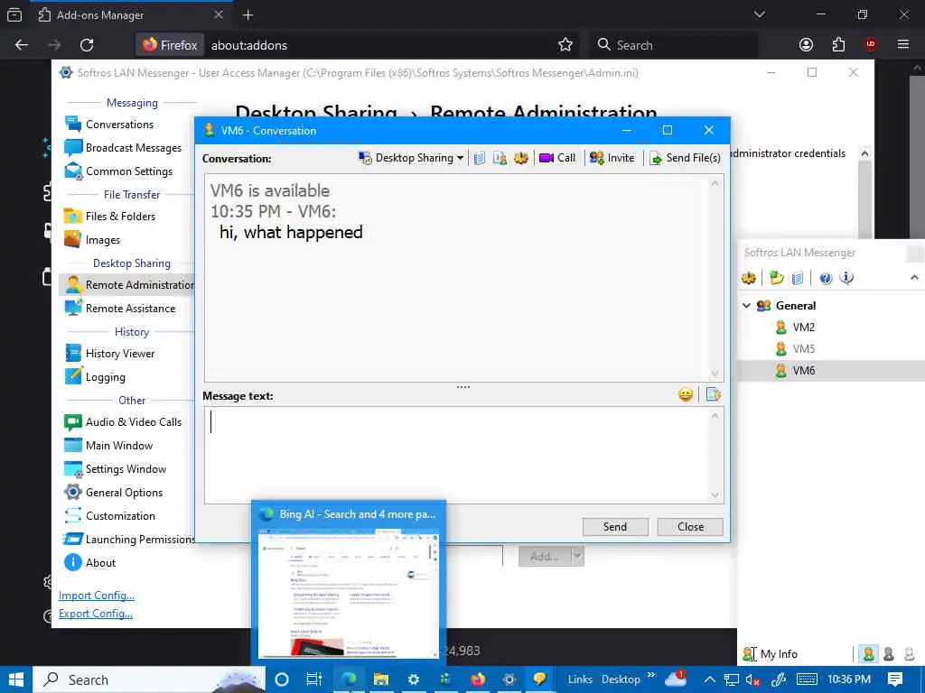Click the message template icon beside smiley
The image size is (925, 693).
click(x=714, y=394)
